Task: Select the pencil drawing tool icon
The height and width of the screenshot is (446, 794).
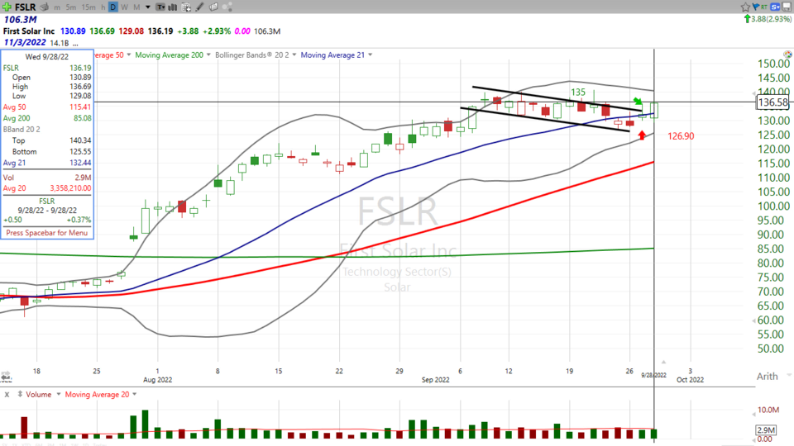Action: tap(199, 7)
